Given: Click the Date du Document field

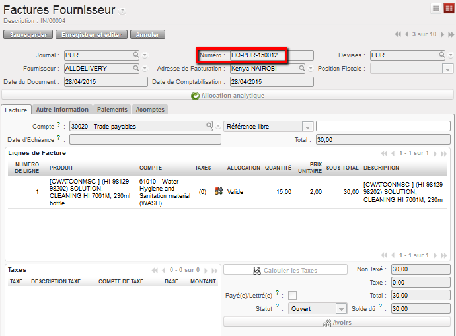Looking at the screenshot, I should (106, 82).
